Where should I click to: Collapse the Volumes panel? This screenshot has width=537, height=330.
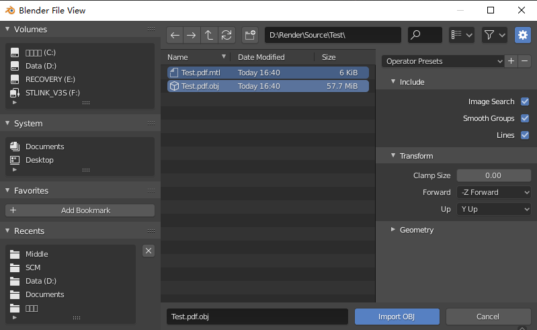(x=7, y=29)
